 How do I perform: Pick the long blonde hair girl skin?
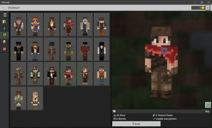click(x=35, y=98)
